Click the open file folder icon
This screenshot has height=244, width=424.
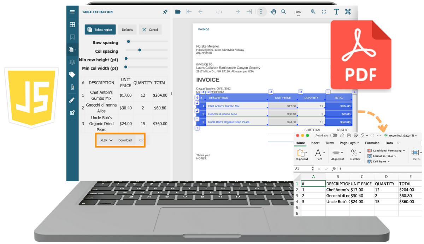pyautogui.click(x=178, y=12)
